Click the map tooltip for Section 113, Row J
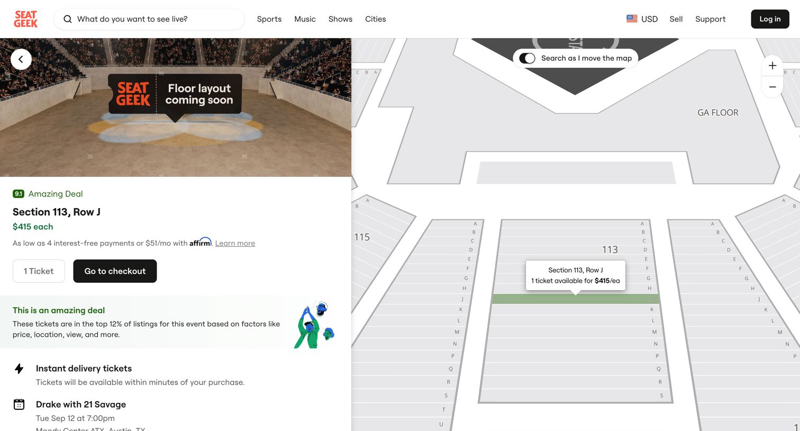This screenshot has width=800, height=431. click(x=576, y=275)
